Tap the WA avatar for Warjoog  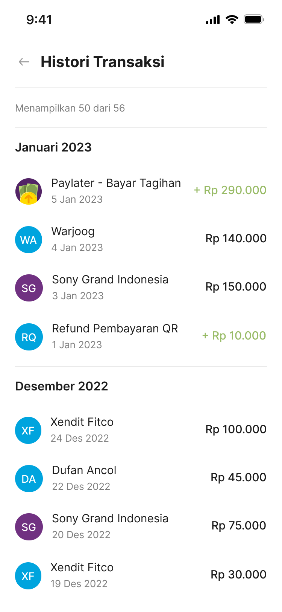click(29, 240)
